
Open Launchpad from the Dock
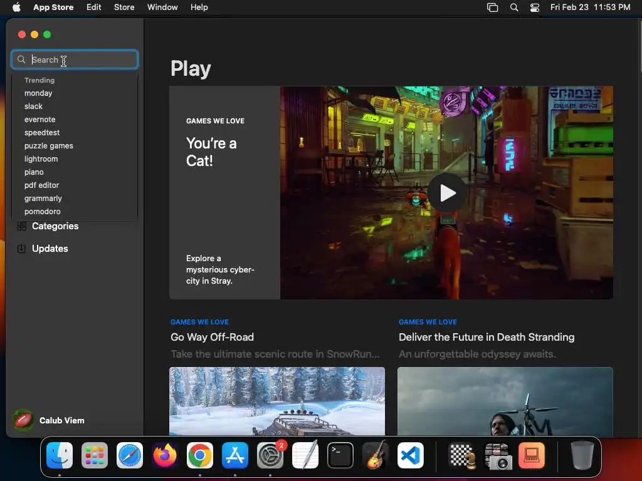95,455
